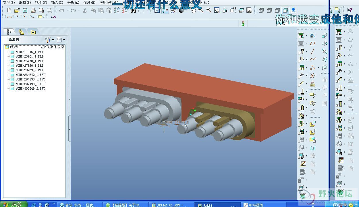Click the EMX ejector pin icon in main window
This screenshot has height=207, width=359.
point(301,92)
